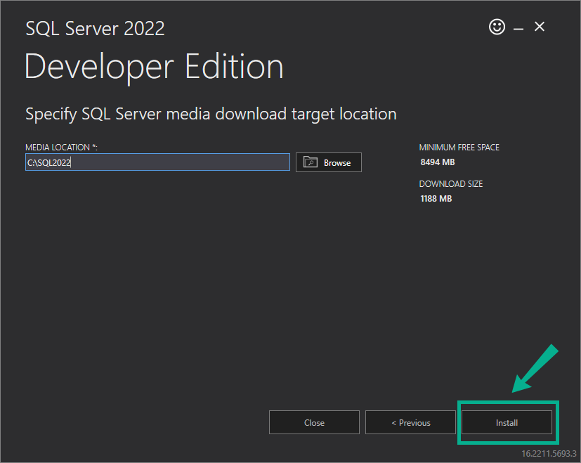Select the 8494 MB free space value
Screen dimensions: 581x463
pos(438,162)
